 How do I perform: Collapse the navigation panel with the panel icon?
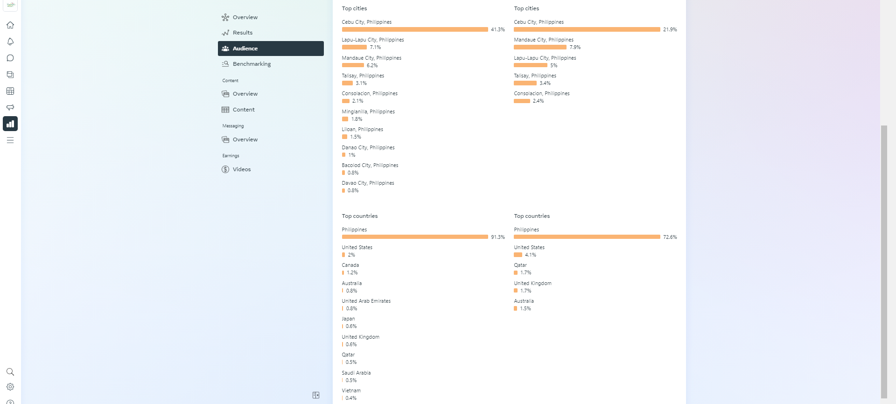(x=316, y=395)
